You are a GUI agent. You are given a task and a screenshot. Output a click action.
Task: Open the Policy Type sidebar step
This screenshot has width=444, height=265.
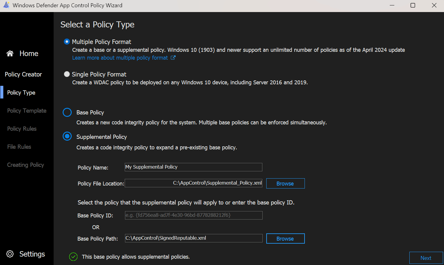(21, 92)
